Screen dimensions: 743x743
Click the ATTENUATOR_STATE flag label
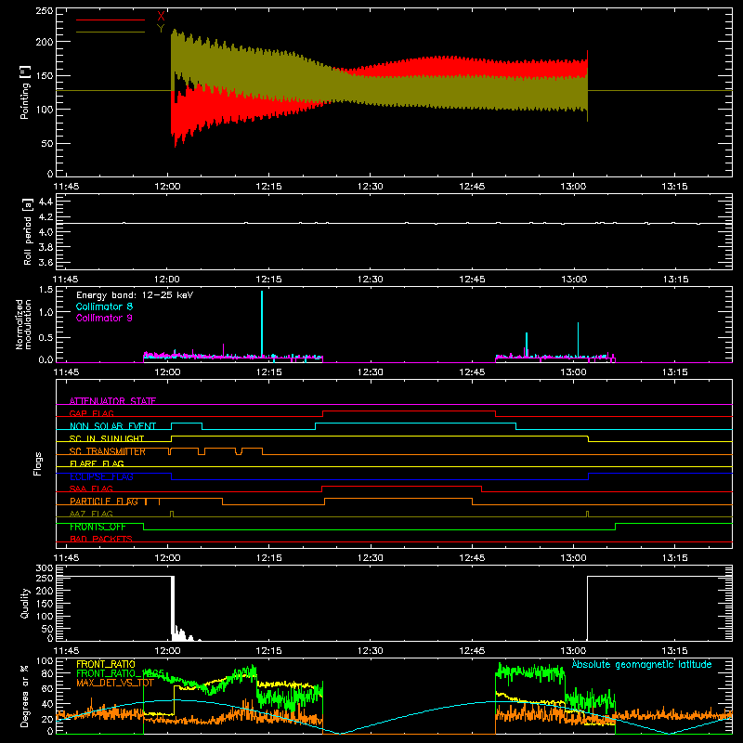(112, 401)
